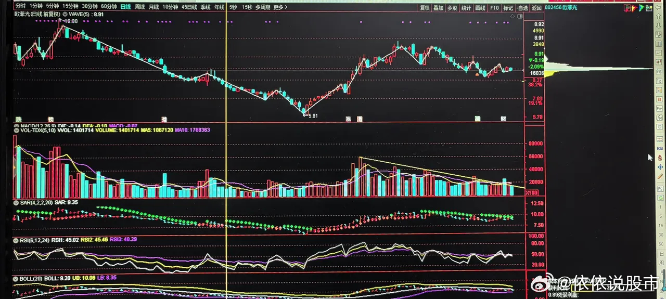Toggle the 复权 price adjustment button
666x299 pixels.
pos(425,8)
